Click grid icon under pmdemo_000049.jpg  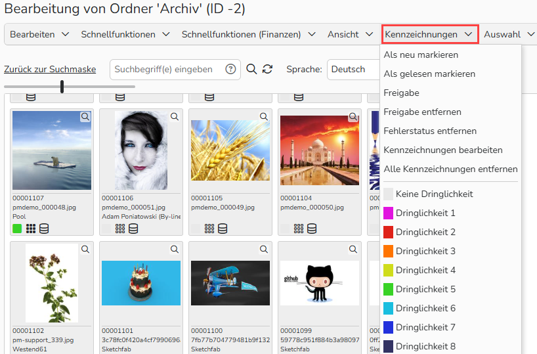[x=209, y=229]
